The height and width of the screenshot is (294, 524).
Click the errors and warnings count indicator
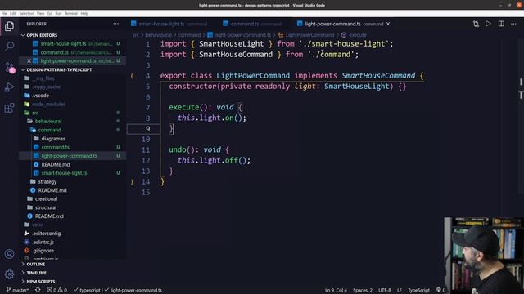coord(56,290)
